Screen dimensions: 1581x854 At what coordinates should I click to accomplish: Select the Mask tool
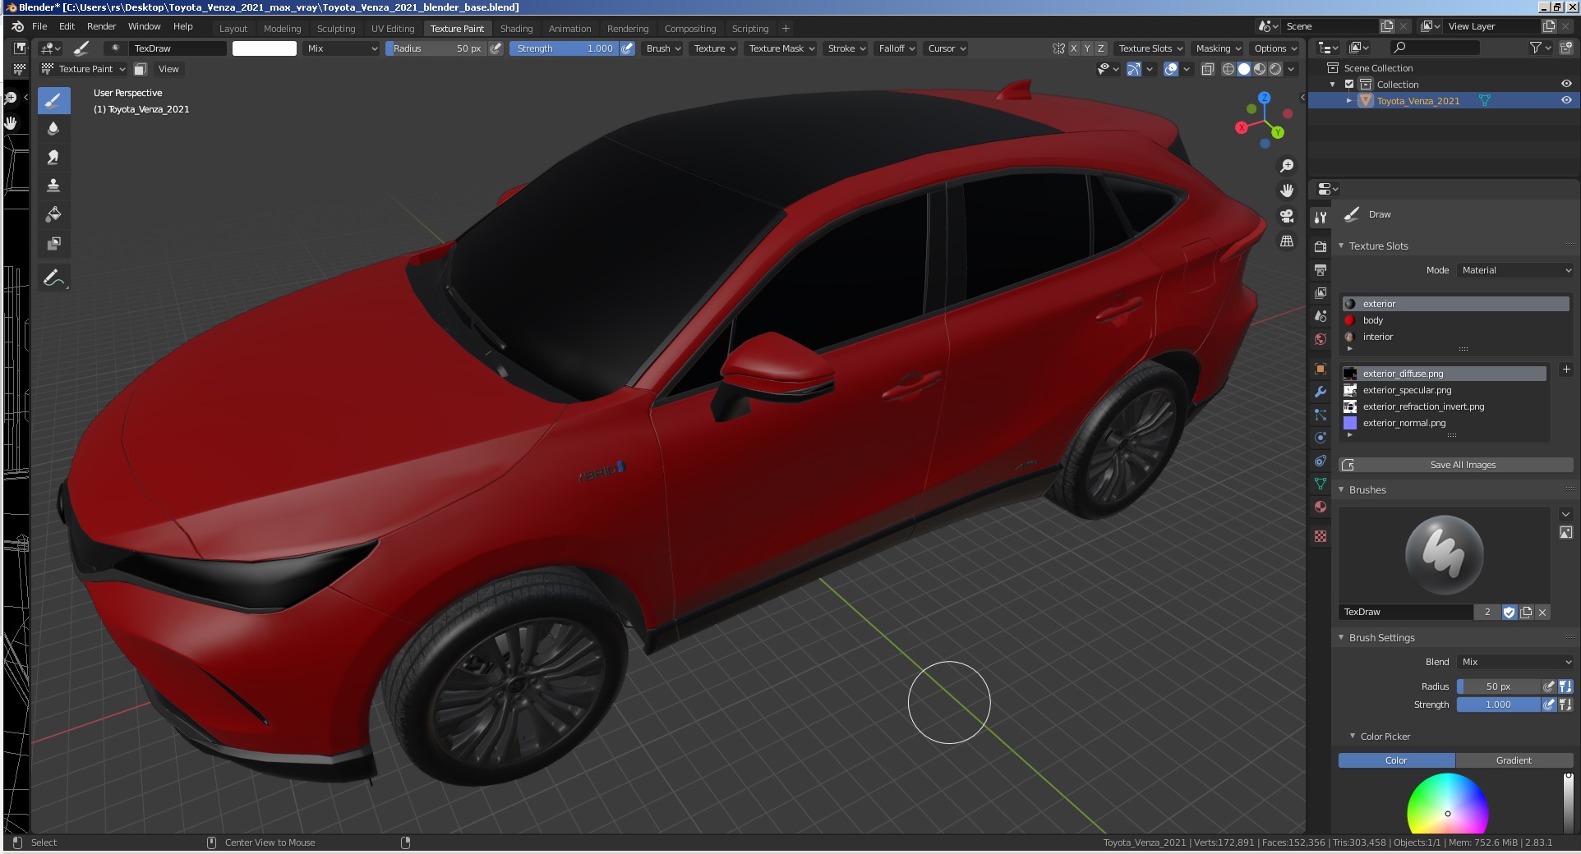[53, 243]
